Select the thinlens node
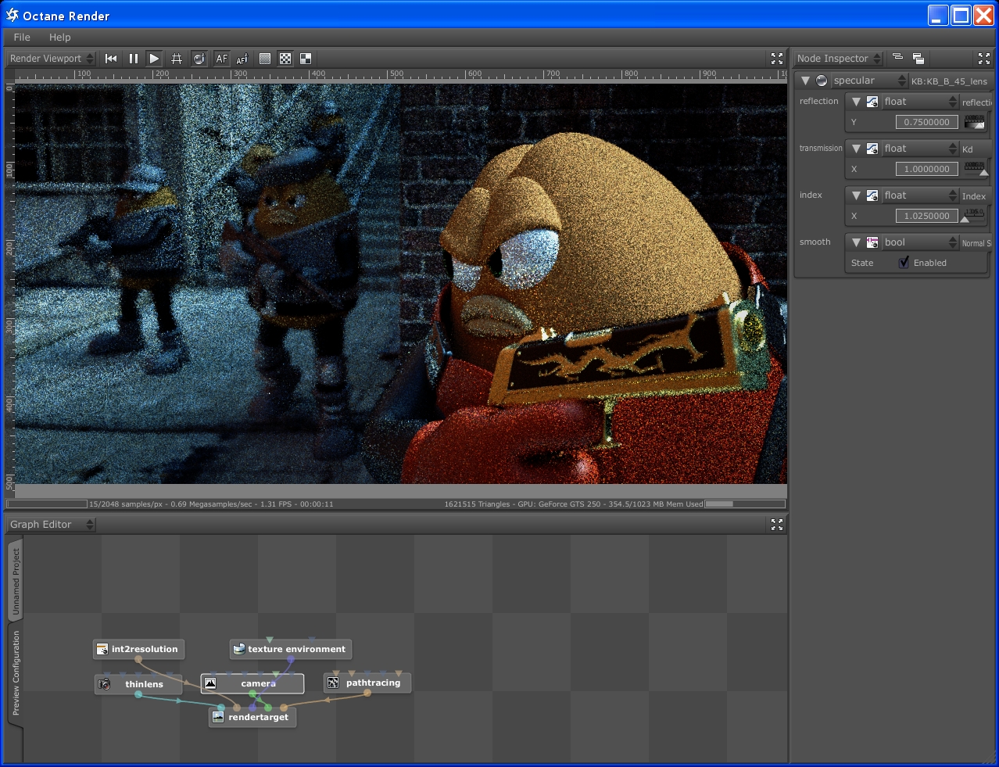Image resolution: width=999 pixels, height=767 pixels. [x=138, y=684]
